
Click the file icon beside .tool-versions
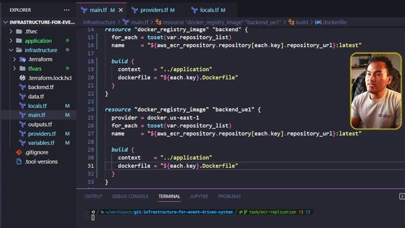19,161
